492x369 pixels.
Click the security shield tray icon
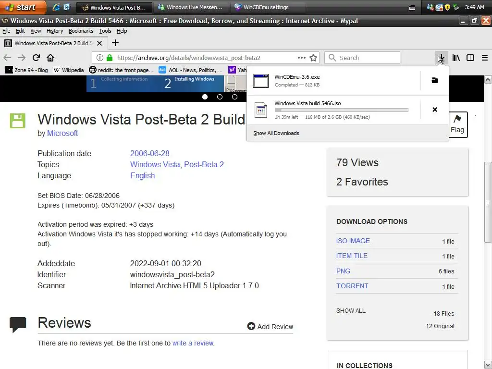[448, 7]
